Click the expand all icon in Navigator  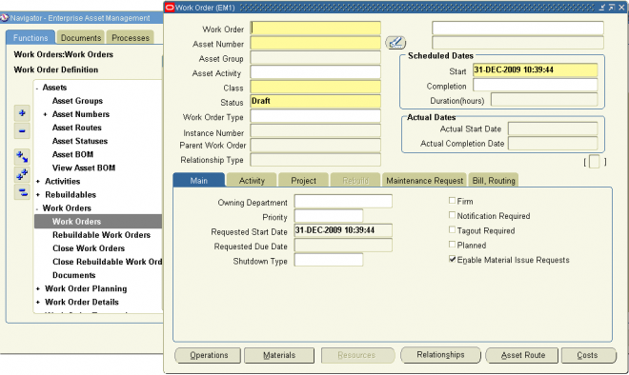click(x=22, y=174)
